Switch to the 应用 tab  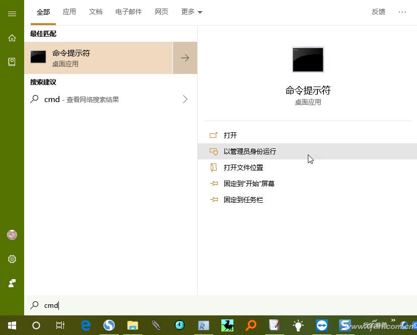(x=69, y=12)
